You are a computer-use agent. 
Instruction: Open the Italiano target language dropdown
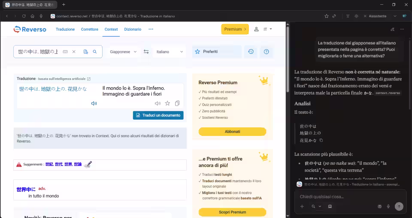click(170, 52)
